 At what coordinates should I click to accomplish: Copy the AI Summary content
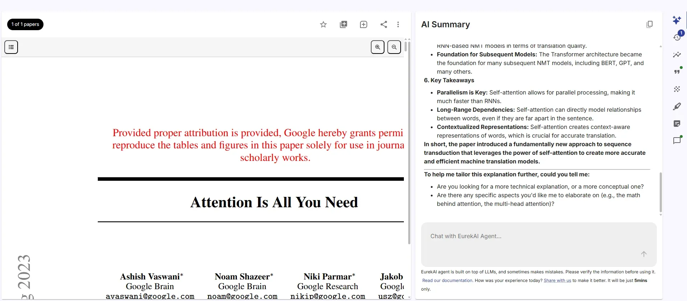(649, 24)
